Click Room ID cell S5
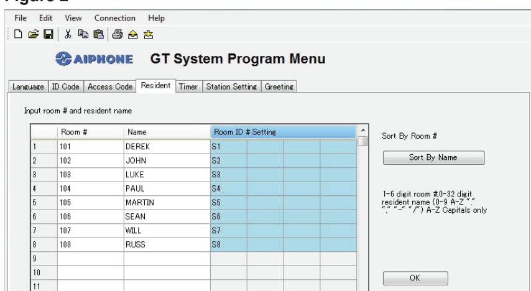Image resolution: width=531 pixels, height=291 pixels. pos(229,203)
